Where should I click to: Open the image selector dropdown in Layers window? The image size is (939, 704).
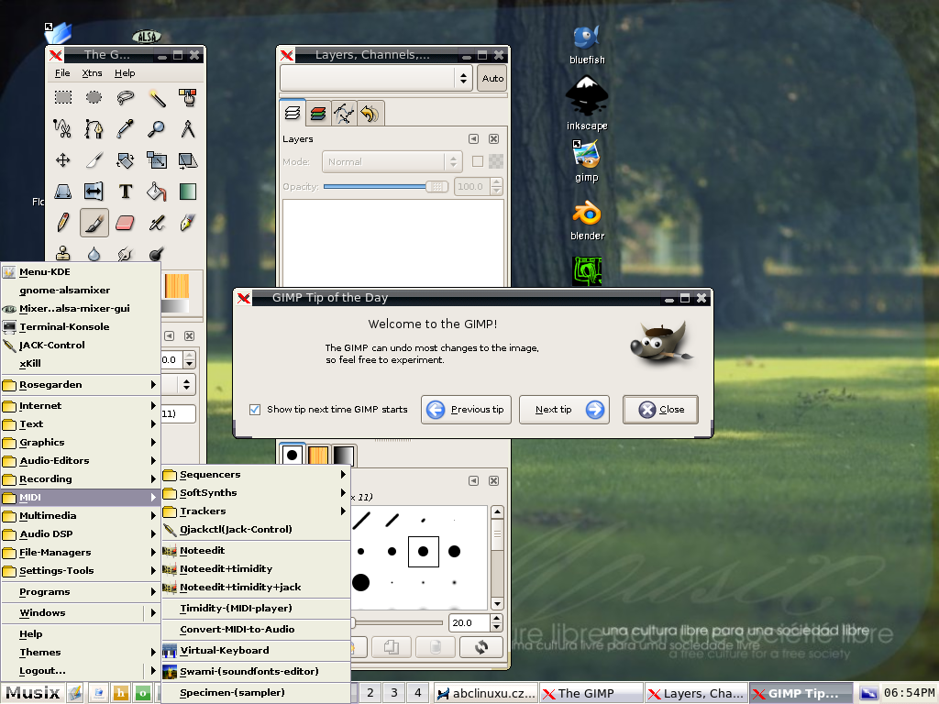tap(376, 79)
